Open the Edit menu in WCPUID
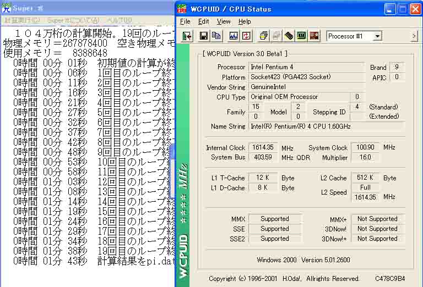The image size is (423, 287). pyautogui.click(x=203, y=21)
